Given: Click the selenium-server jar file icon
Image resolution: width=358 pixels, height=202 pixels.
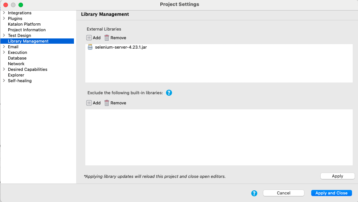Looking at the screenshot, I should pos(90,47).
